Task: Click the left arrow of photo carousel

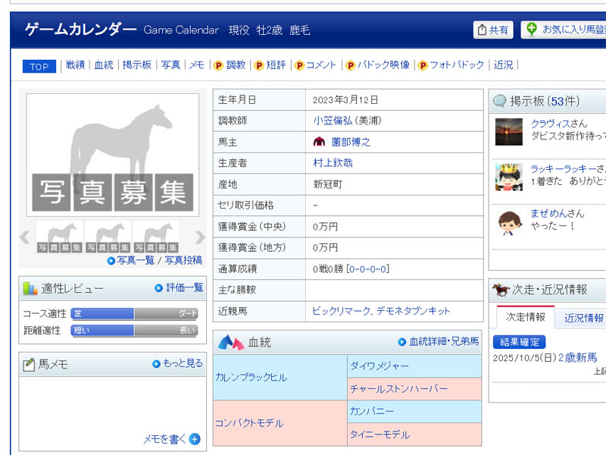Action: pyautogui.click(x=25, y=237)
